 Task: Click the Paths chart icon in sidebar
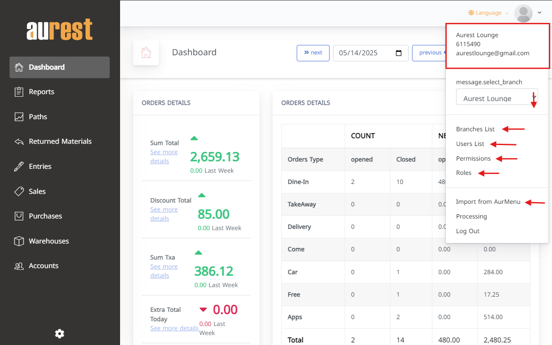pyautogui.click(x=19, y=117)
